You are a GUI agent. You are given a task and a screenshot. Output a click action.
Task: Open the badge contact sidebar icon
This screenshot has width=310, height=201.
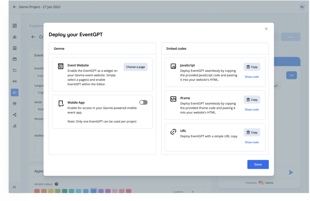pyautogui.click(x=15, y=48)
